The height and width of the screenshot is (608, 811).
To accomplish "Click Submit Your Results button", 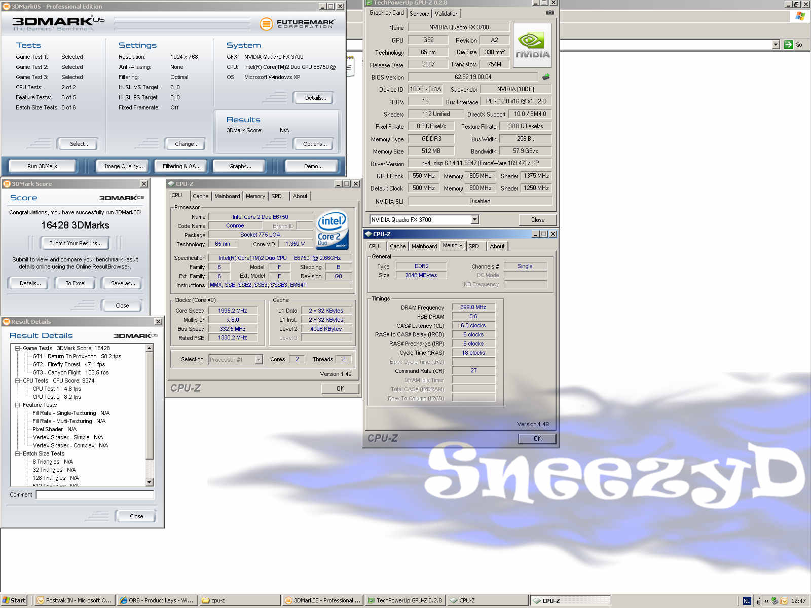I will (x=75, y=243).
